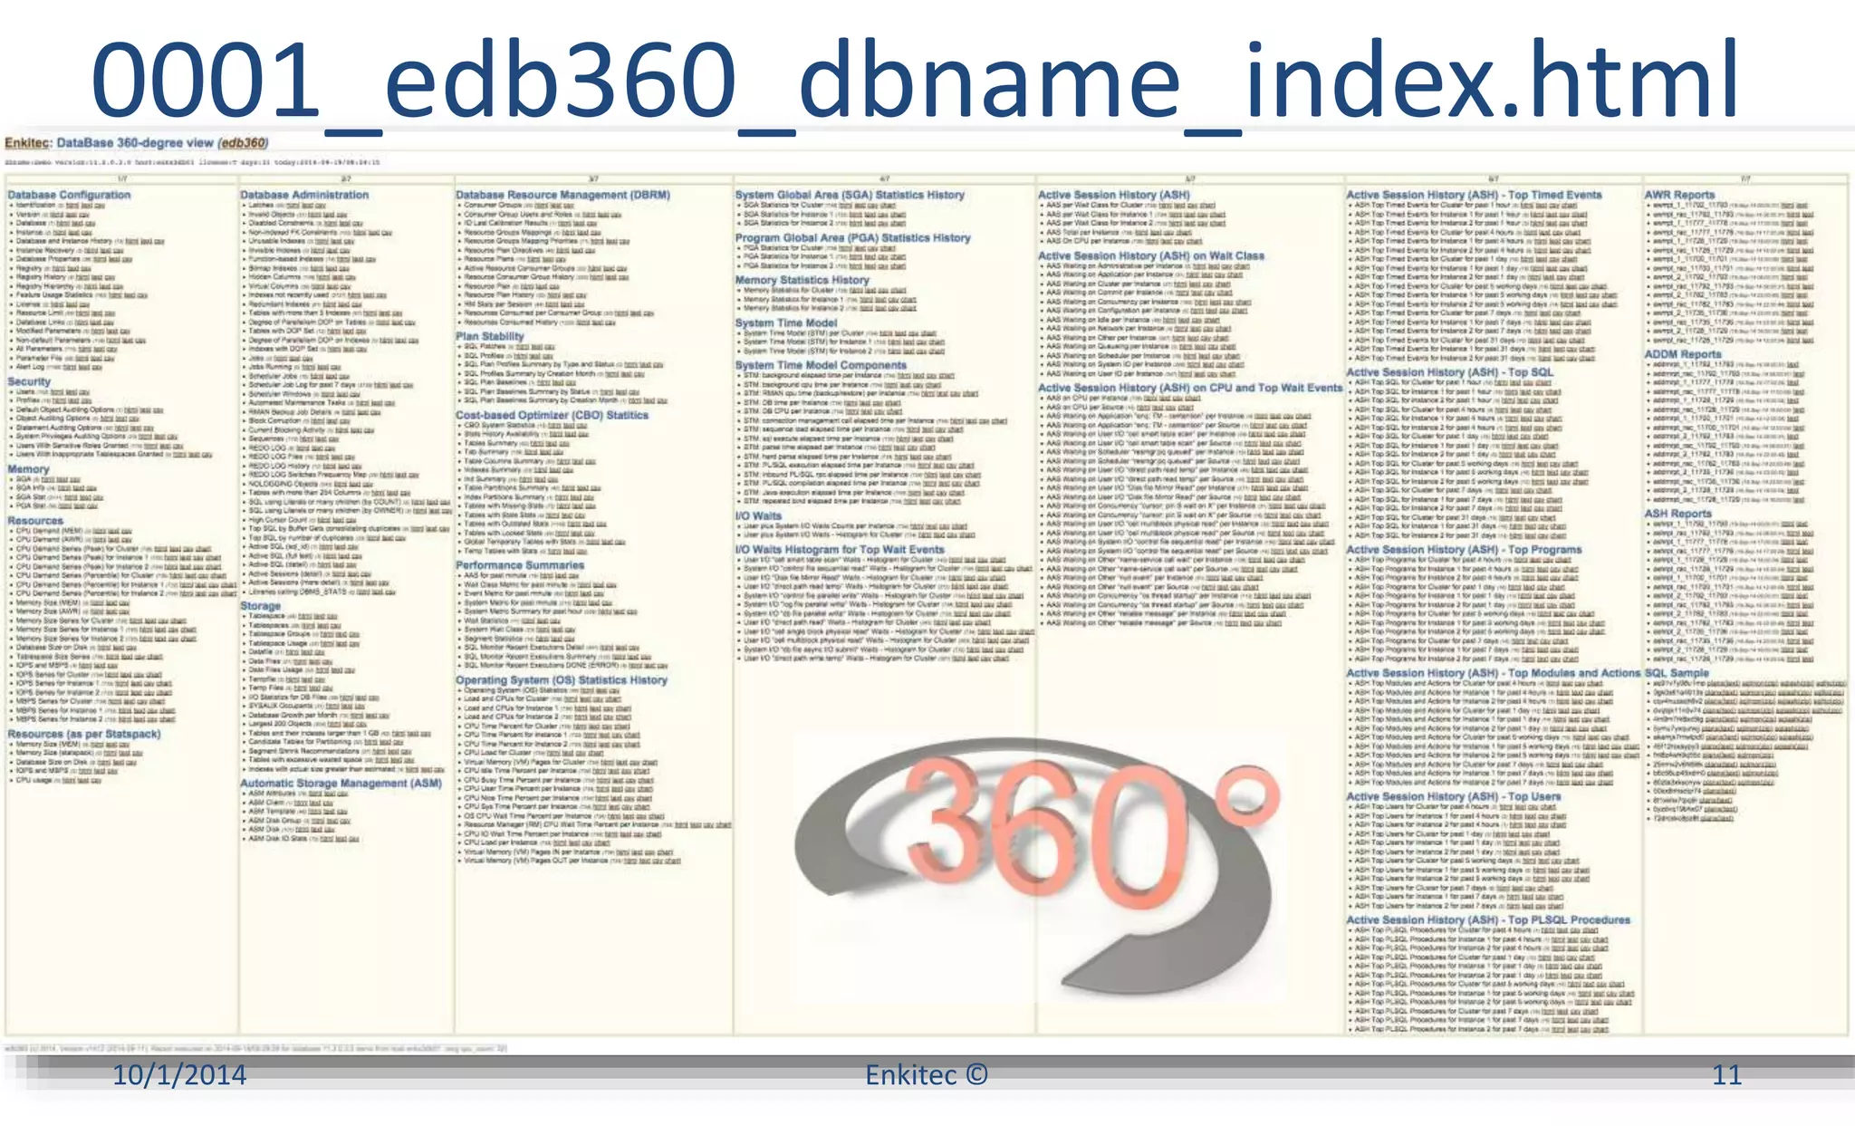
Task: Select ASH - Top Programs heading
Action: tap(1464, 549)
